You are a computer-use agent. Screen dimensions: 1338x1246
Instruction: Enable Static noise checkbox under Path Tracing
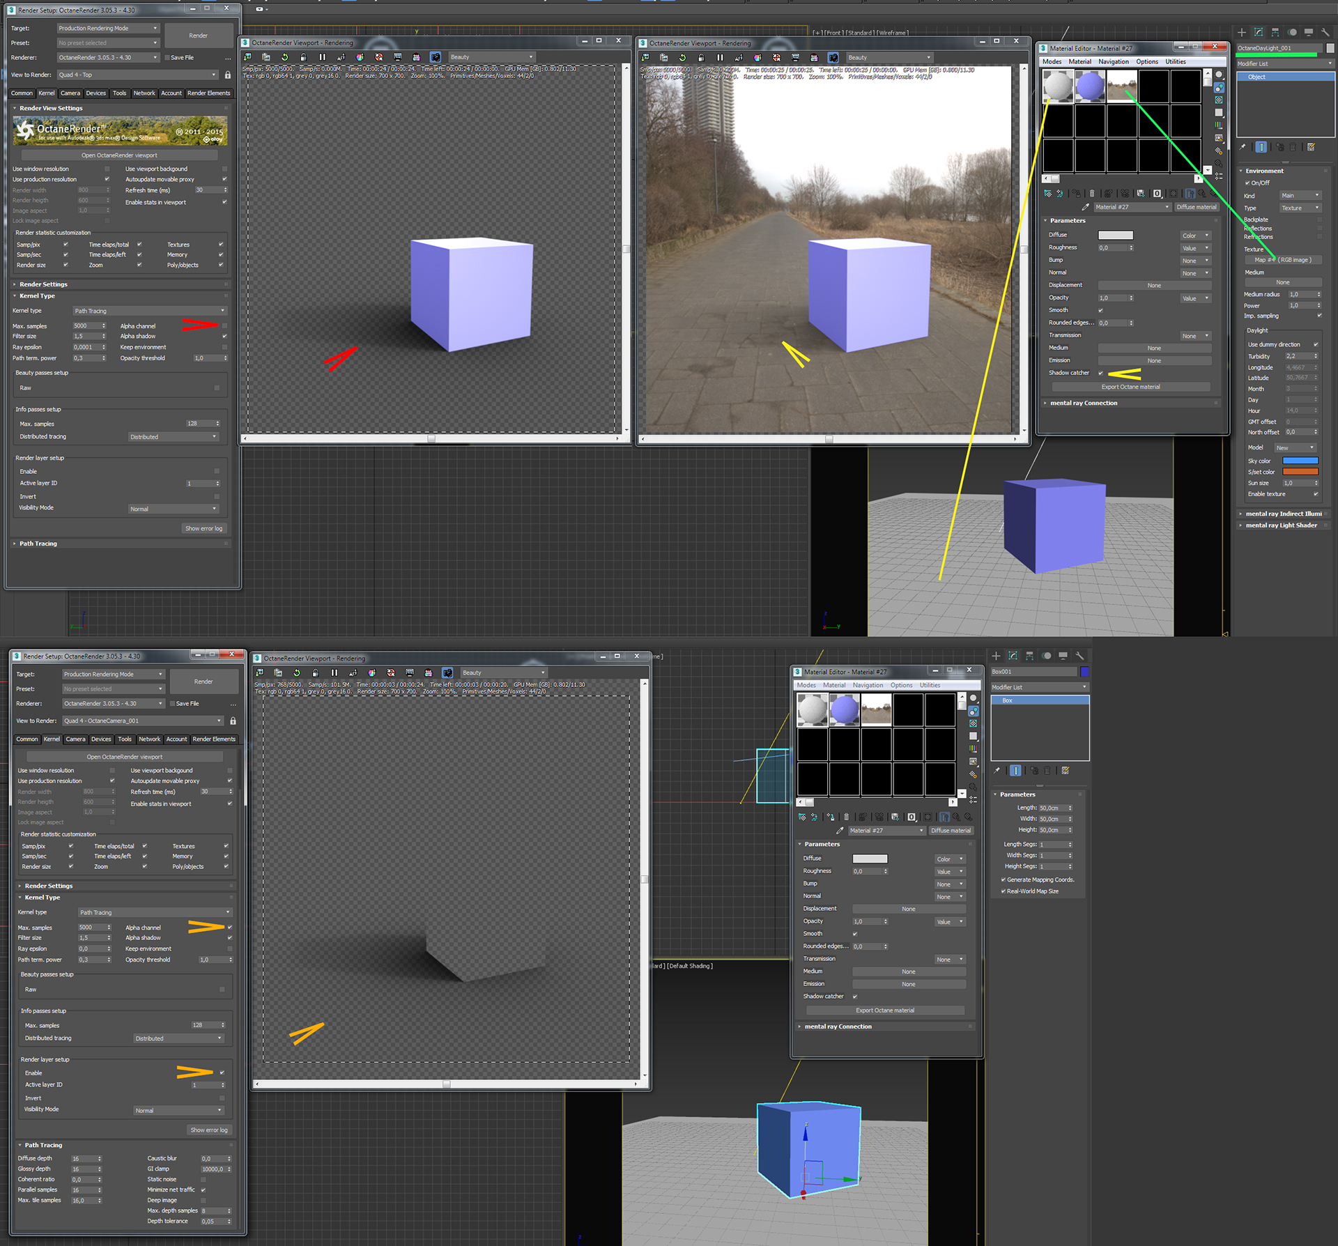point(203,1180)
